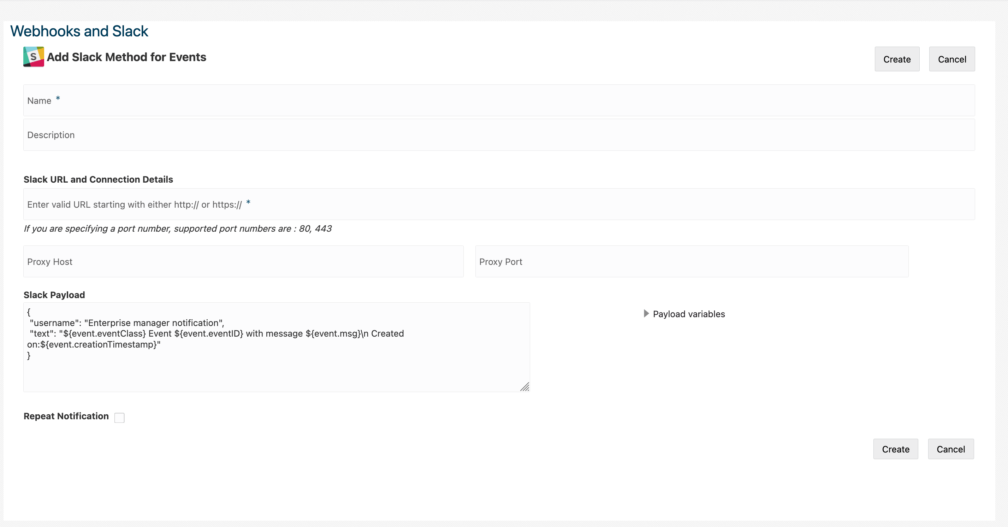Click the payload textarea resize handle
Viewport: 1008px width, 527px height.
525,386
